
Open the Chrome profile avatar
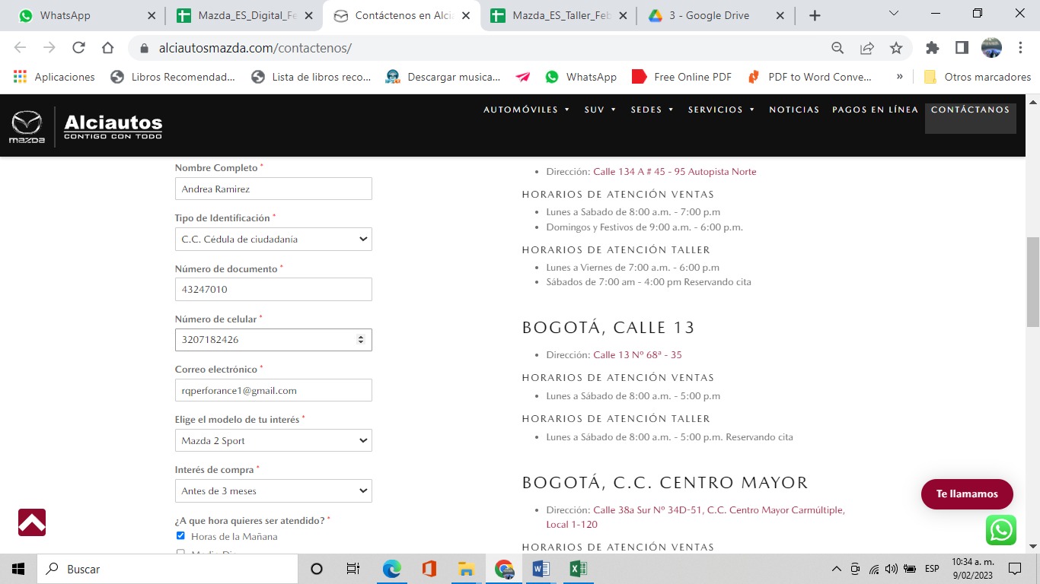[991, 48]
